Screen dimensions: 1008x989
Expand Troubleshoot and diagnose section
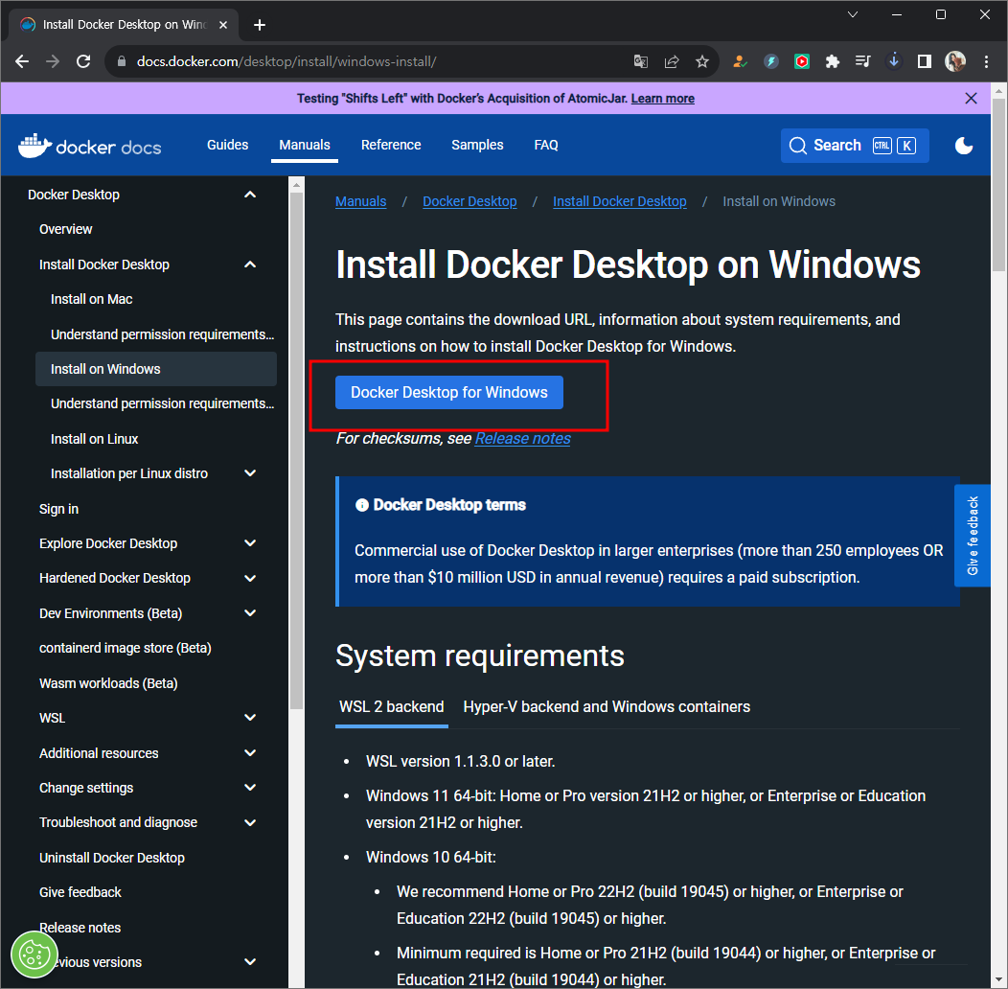pos(250,822)
